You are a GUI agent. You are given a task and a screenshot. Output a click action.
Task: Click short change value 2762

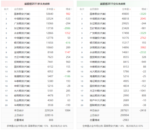[x=143, y=38]
